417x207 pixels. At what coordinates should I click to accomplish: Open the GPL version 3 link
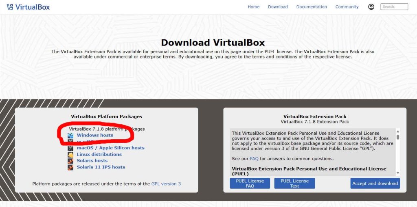click(166, 184)
